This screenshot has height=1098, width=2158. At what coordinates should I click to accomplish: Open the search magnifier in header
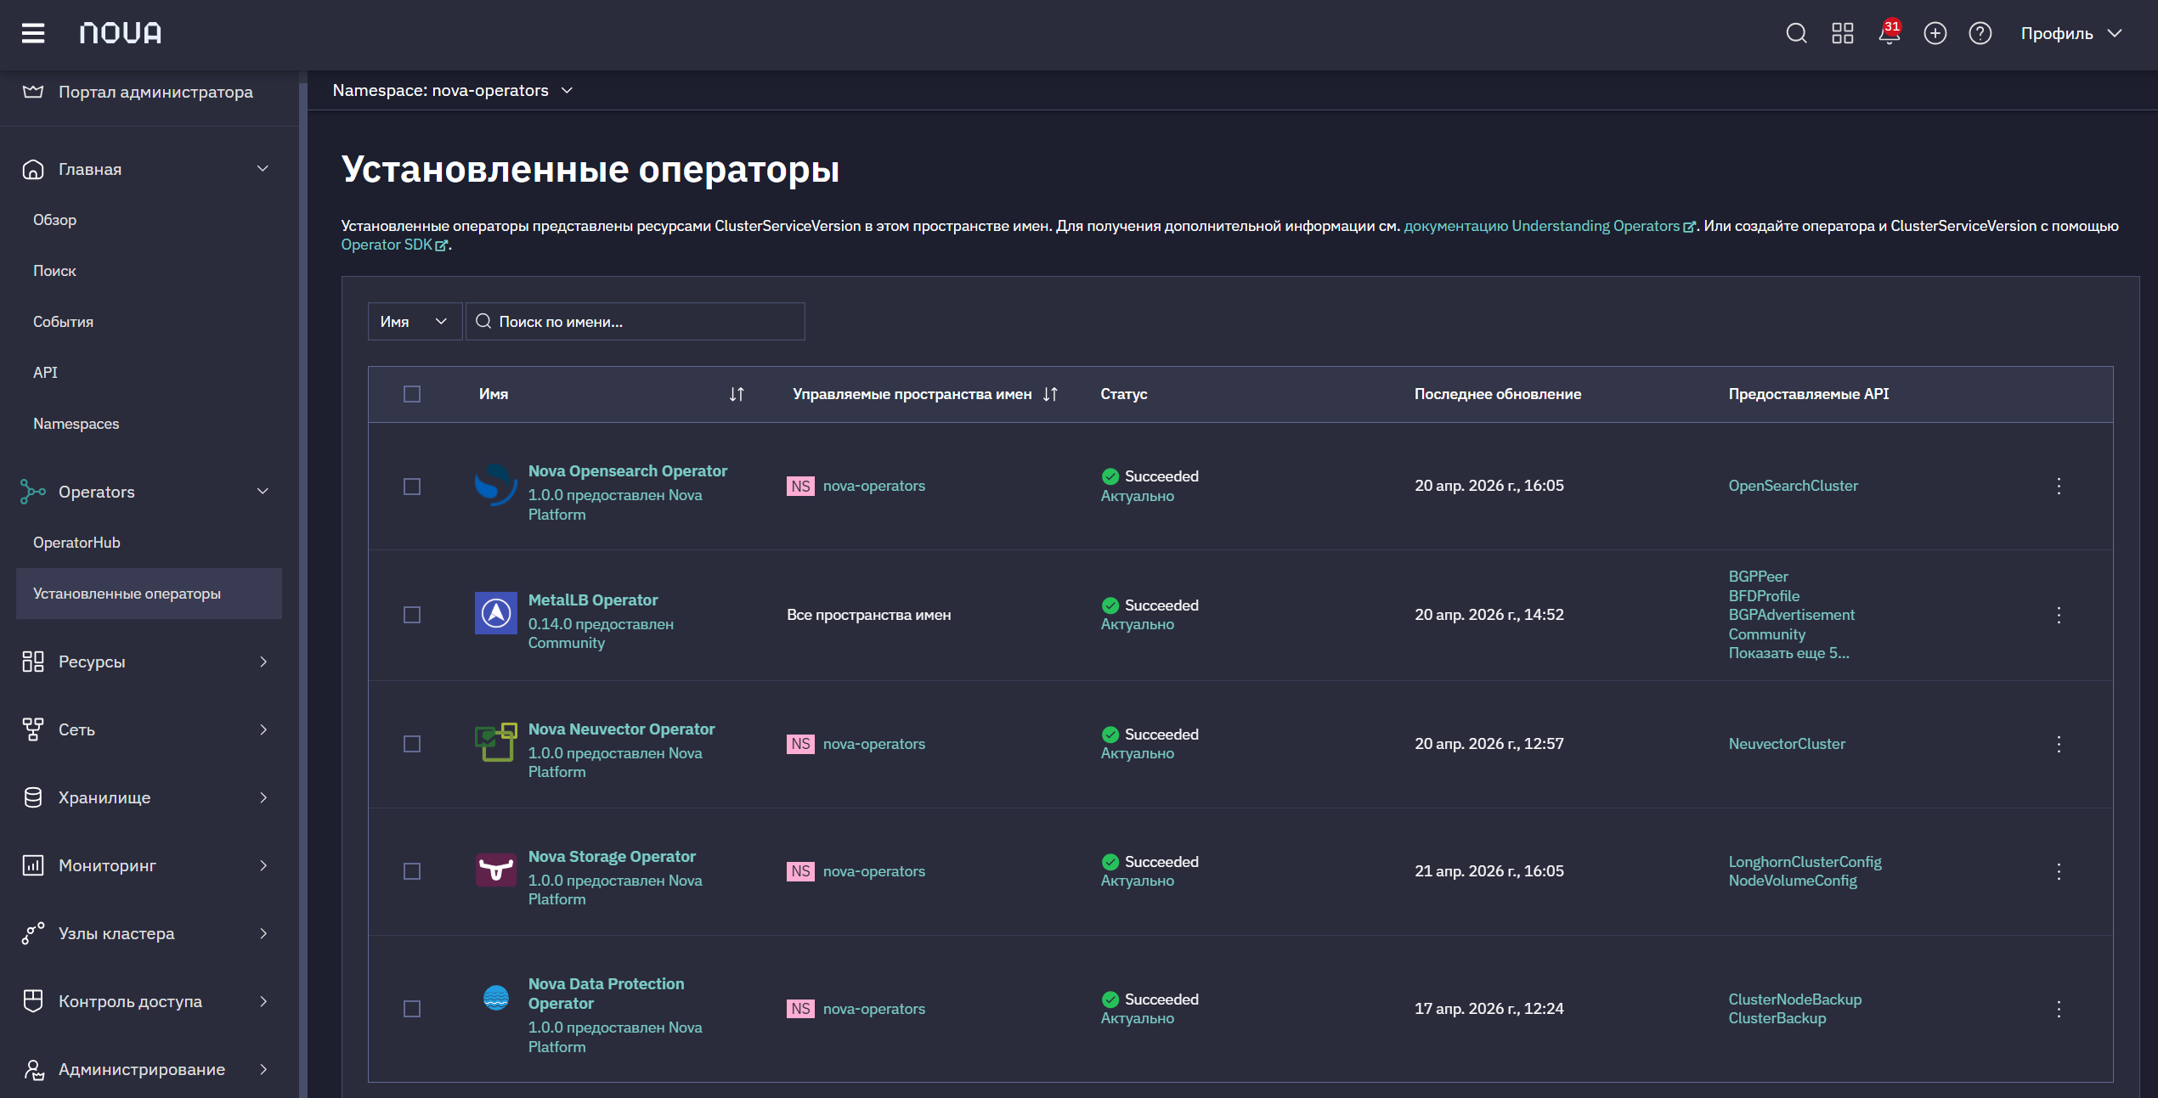pos(1796,33)
